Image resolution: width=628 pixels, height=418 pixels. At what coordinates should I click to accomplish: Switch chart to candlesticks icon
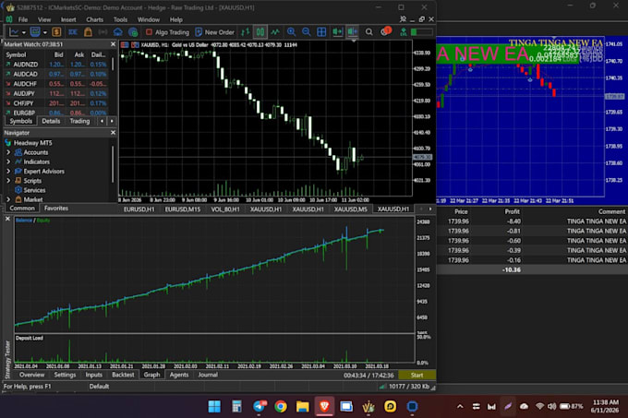pos(260,32)
